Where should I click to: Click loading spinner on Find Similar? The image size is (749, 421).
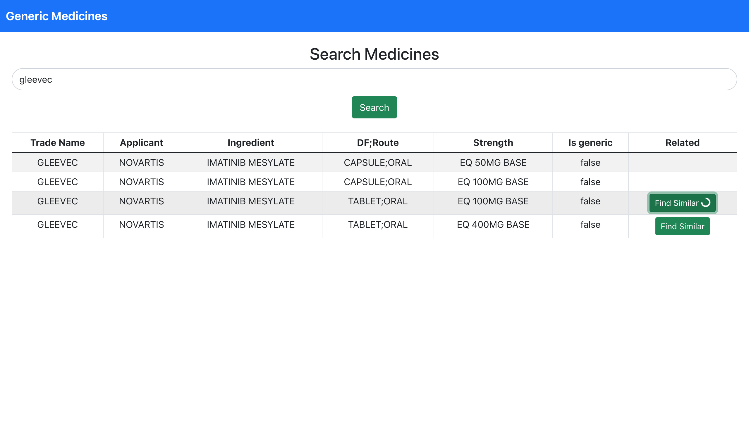point(706,202)
